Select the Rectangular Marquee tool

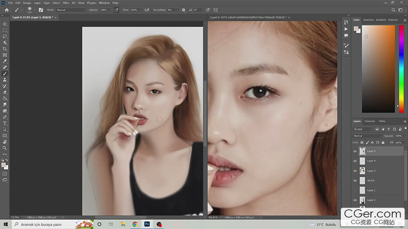(x=5, y=30)
